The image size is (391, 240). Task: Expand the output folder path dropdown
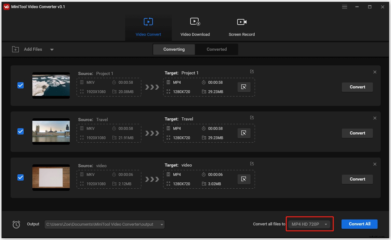coord(162,224)
